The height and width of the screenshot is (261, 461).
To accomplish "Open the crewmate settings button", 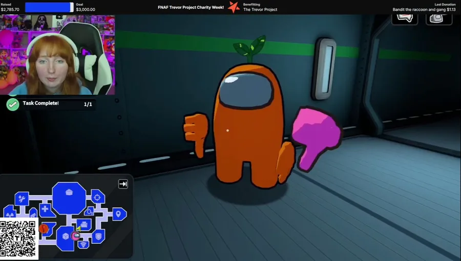I will click(439, 19).
